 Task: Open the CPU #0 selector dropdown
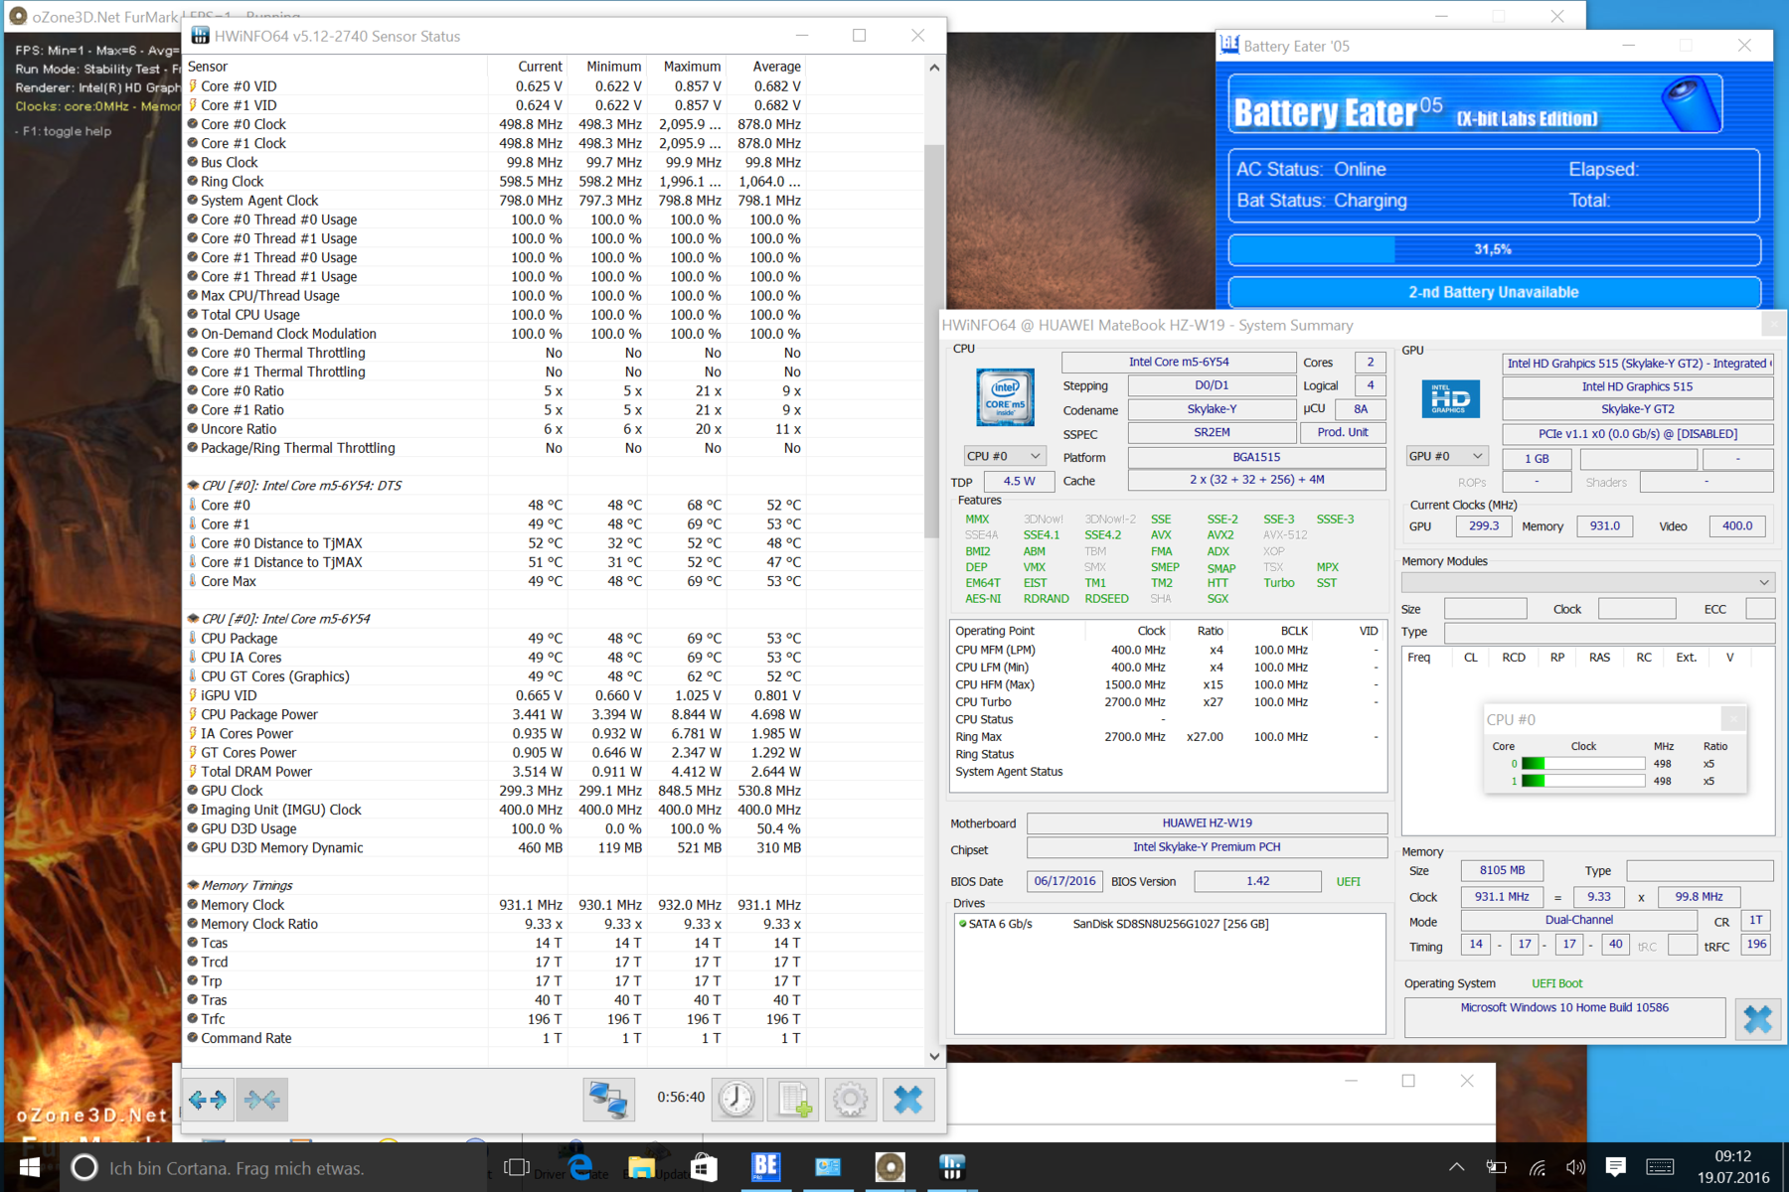pyautogui.click(x=1005, y=456)
